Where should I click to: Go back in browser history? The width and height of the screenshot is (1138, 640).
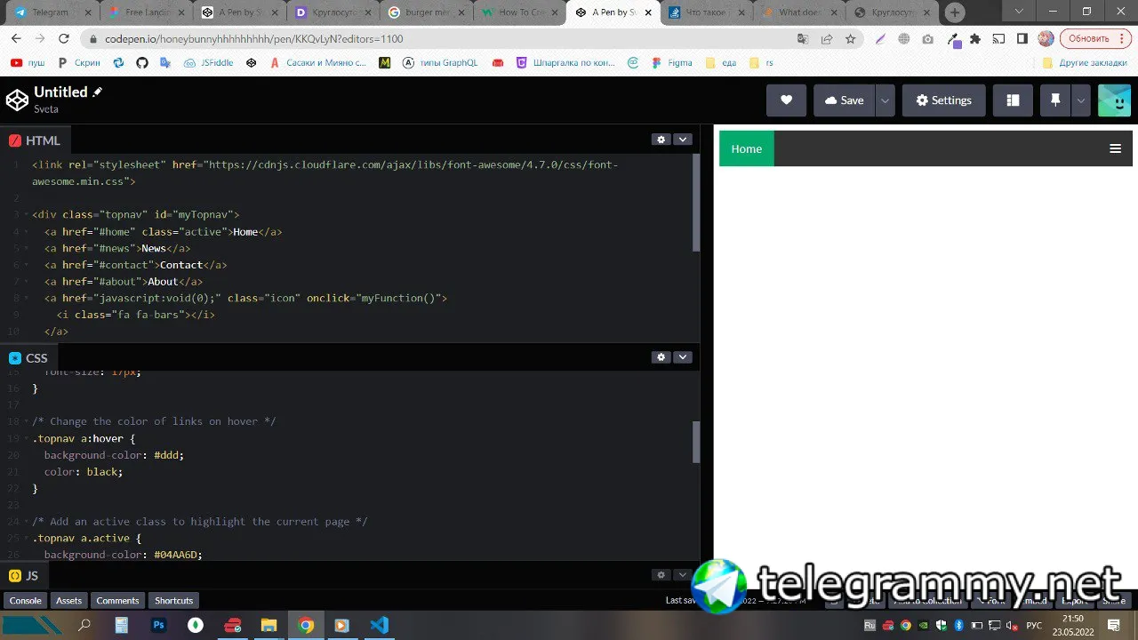coord(16,39)
